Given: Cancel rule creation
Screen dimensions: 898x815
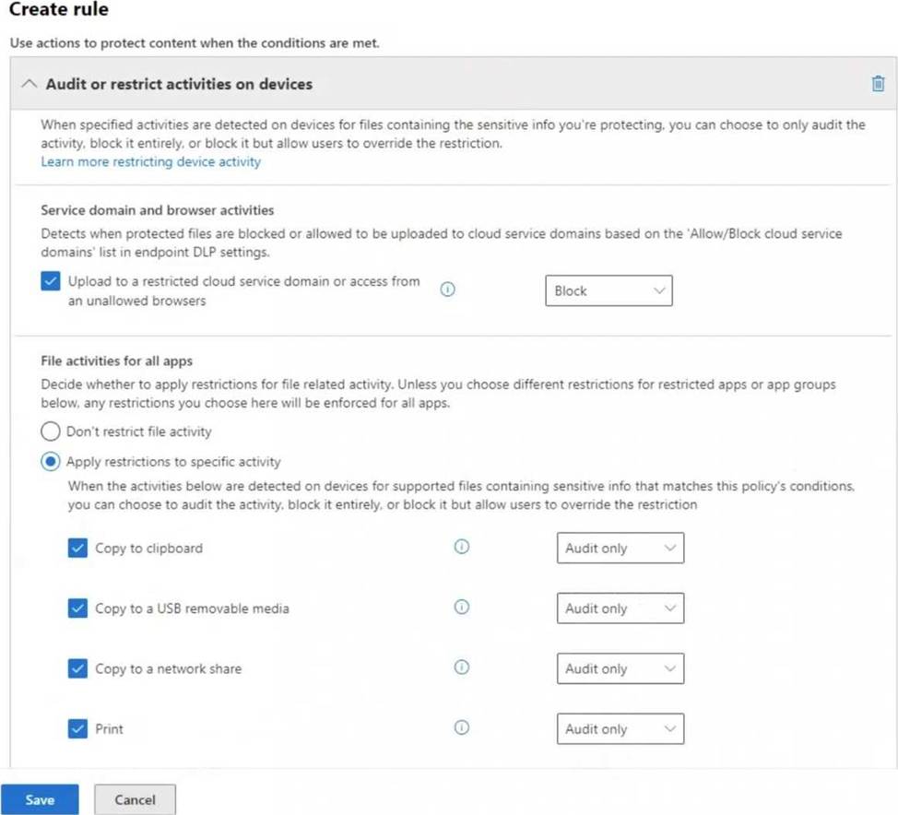Looking at the screenshot, I should pyautogui.click(x=135, y=799).
